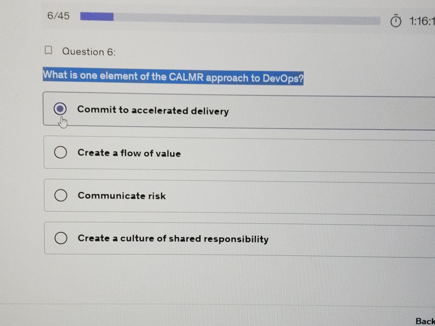Bookmark Question 6 with the flag icon
The image size is (435, 326).
pos(49,51)
